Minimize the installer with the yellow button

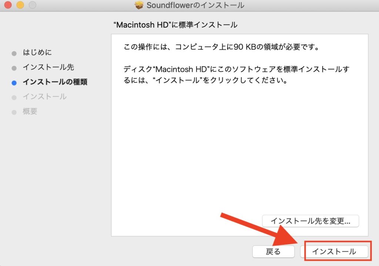point(20,5)
